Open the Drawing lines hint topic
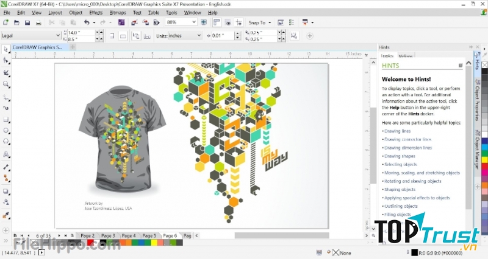This screenshot has height=259, width=488. 398,131
